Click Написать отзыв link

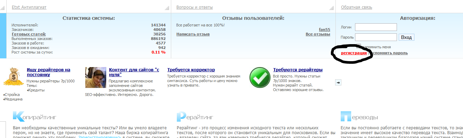pyautogui.click(x=193, y=34)
